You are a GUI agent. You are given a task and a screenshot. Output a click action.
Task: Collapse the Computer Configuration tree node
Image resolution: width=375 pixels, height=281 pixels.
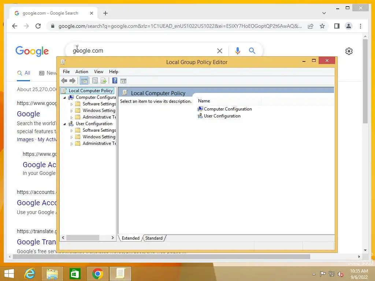coord(64,97)
